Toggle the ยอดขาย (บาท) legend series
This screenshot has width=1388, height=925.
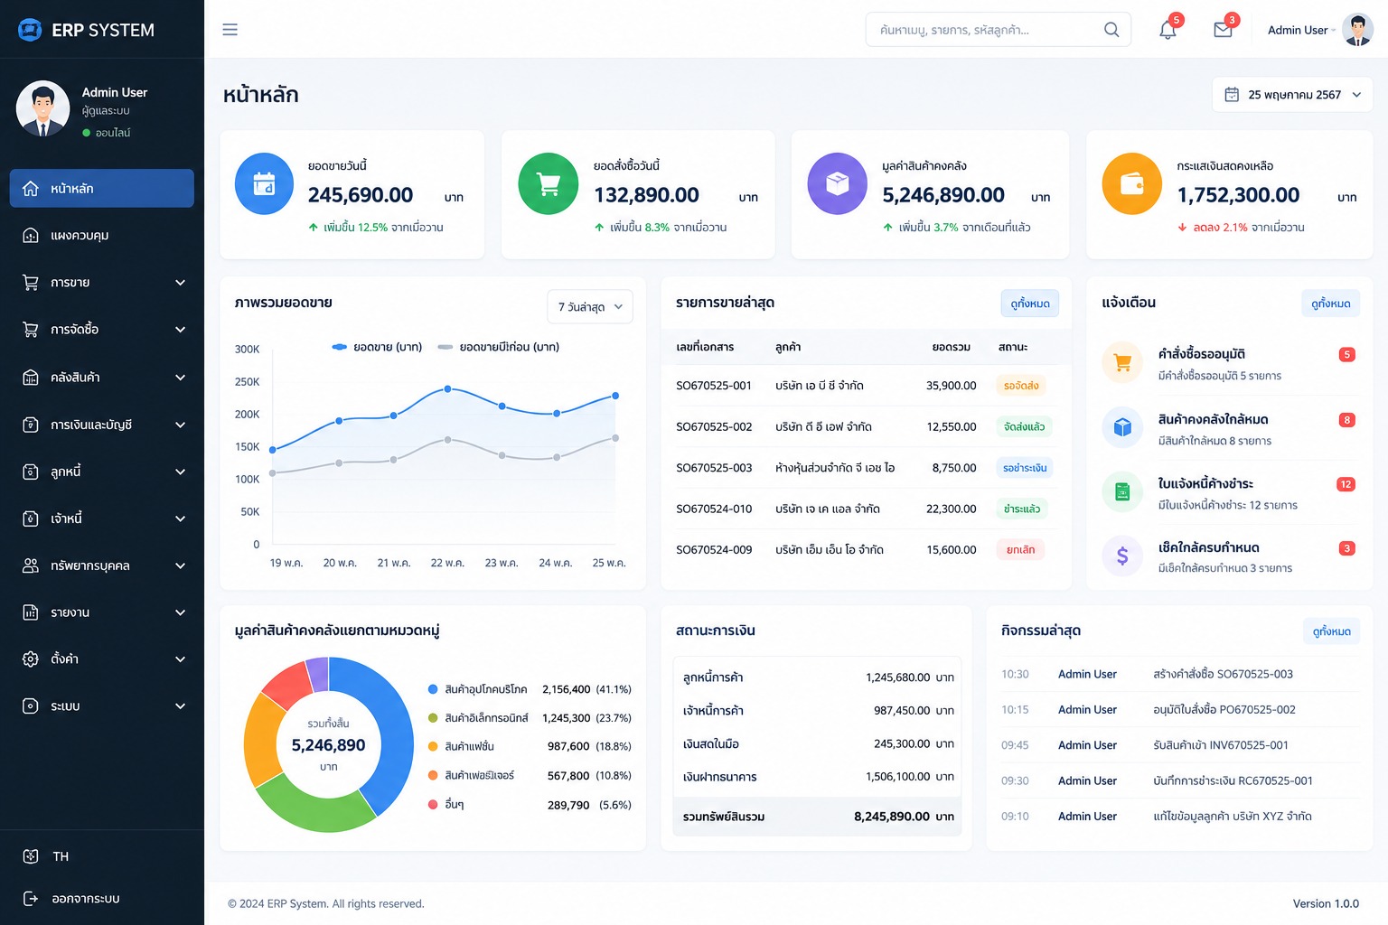pyautogui.click(x=377, y=347)
